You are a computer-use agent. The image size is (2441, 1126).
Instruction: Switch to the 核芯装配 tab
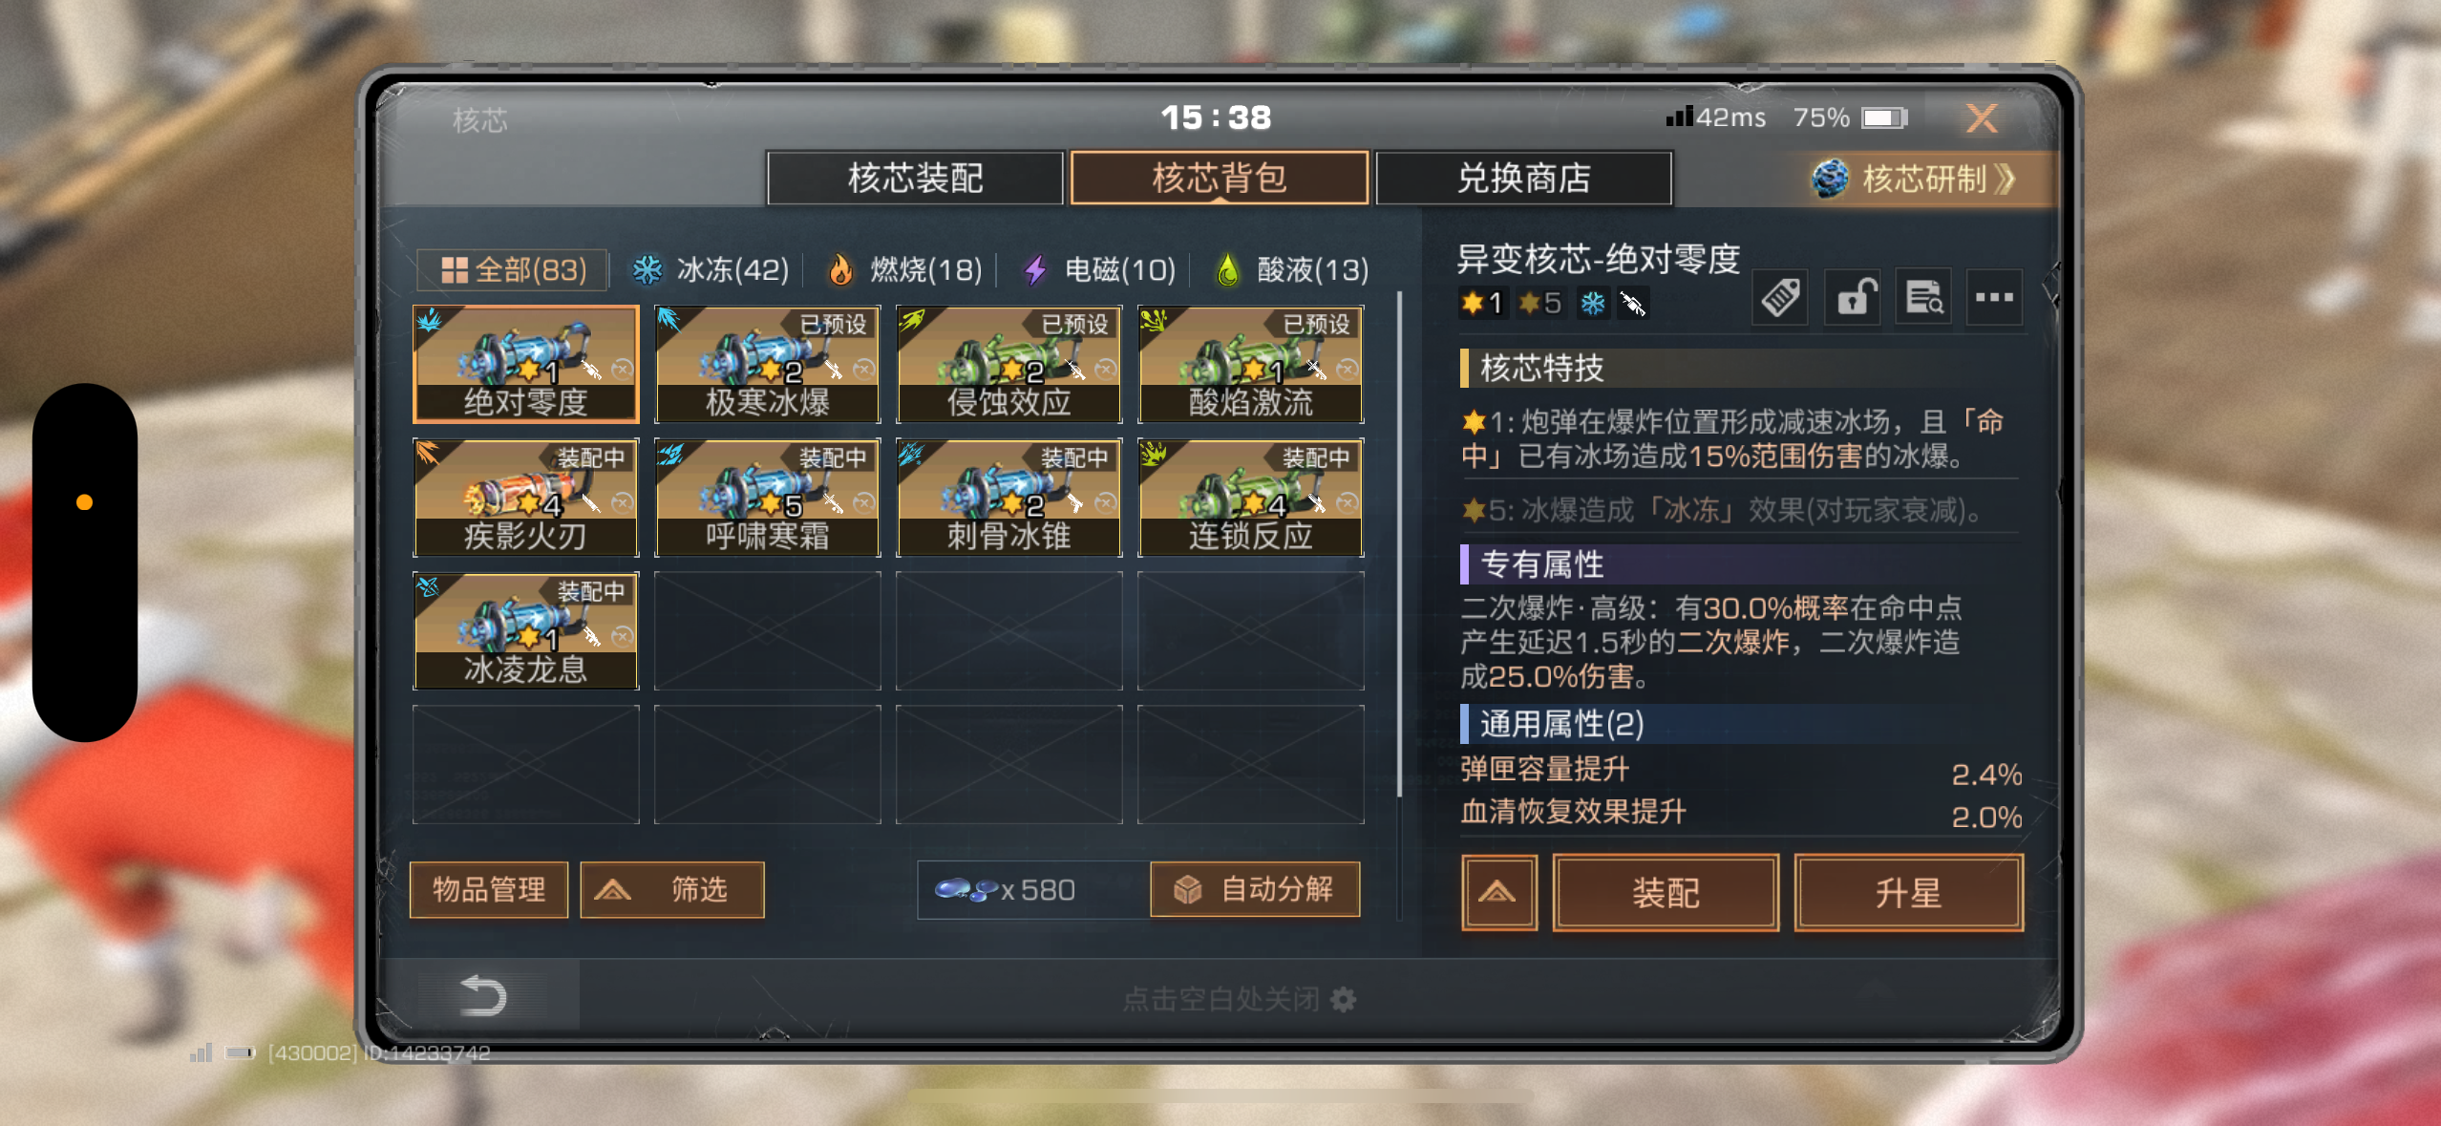point(915,179)
